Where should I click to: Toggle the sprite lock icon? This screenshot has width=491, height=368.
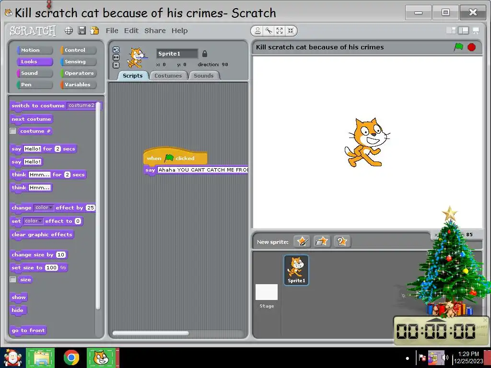(x=204, y=54)
